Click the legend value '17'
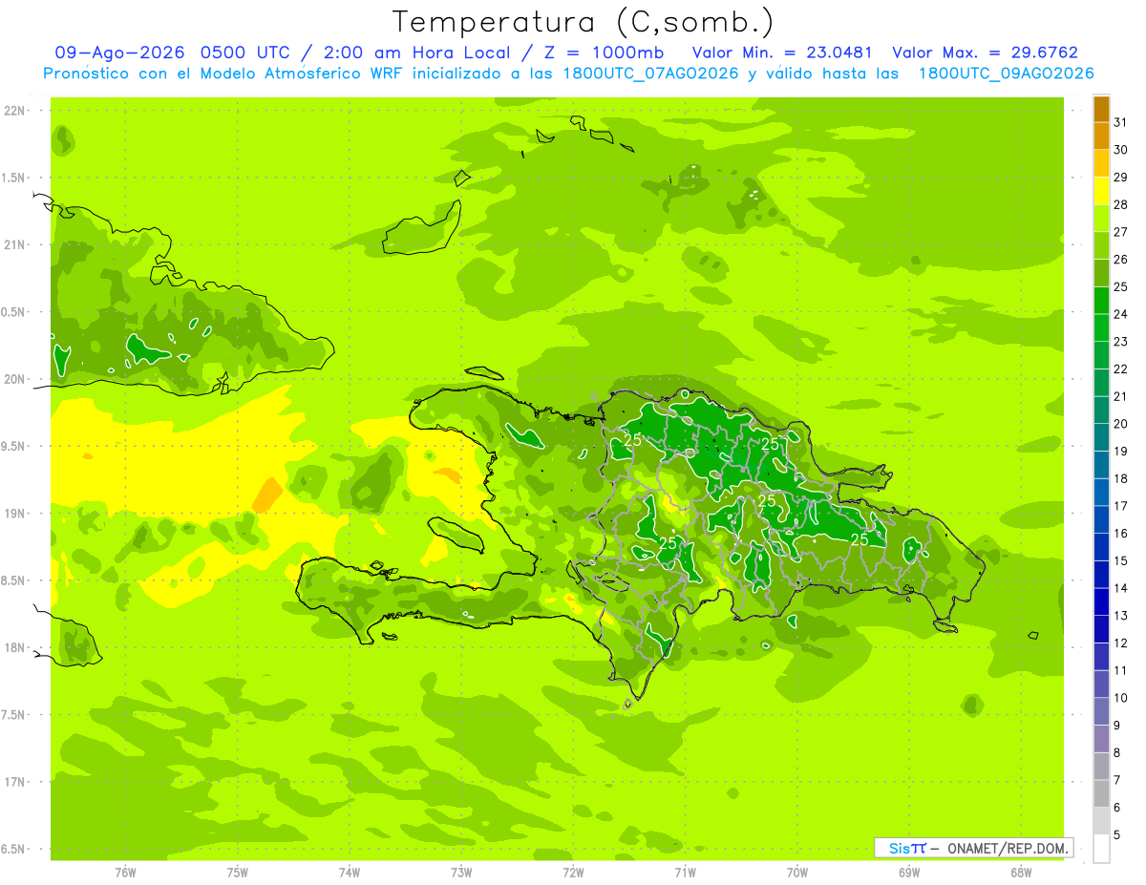 click(x=1121, y=506)
